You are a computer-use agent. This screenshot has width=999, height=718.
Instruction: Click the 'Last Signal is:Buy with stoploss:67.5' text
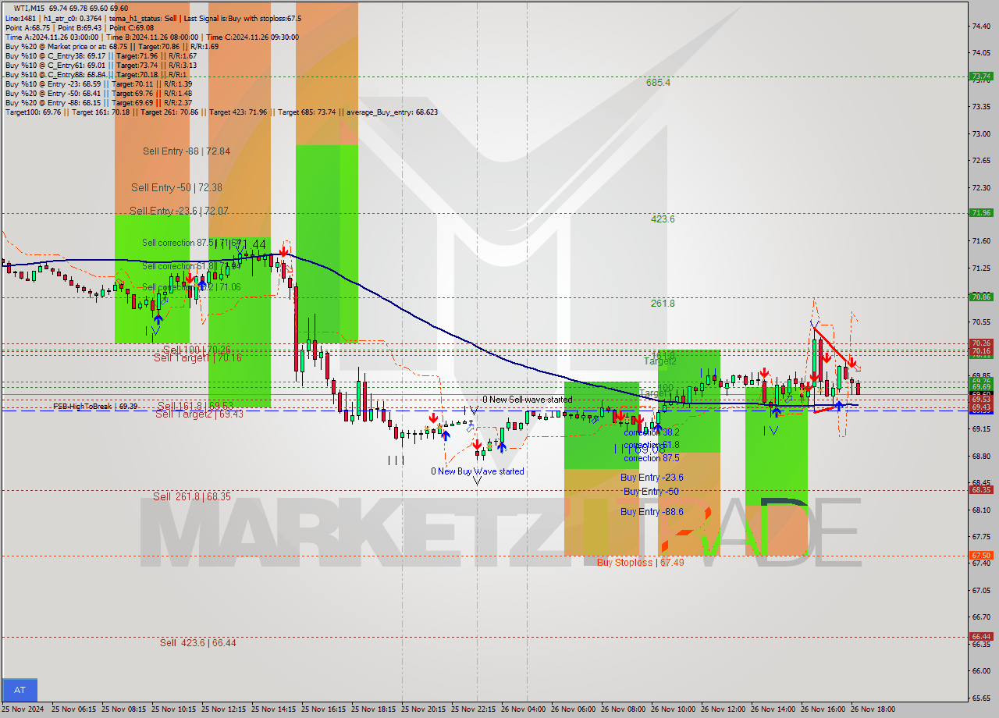pyautogui.click(x=241, y=18)
